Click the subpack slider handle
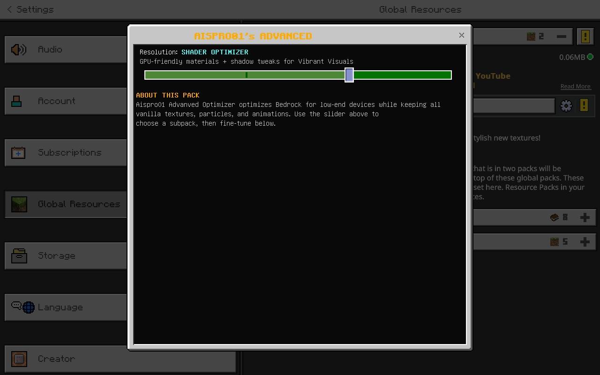The height and width of the screenshot is (375, 600). coord(349,75)
